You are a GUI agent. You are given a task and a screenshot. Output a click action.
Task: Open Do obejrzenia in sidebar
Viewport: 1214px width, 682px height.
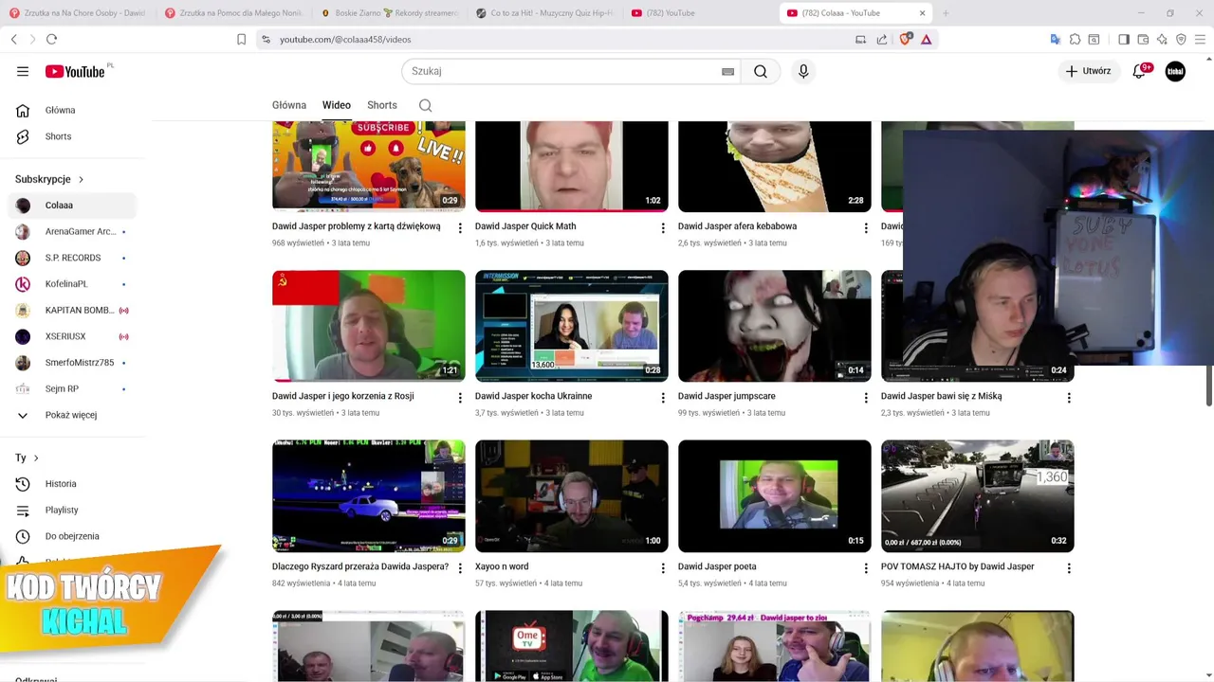tap(74, 536)
